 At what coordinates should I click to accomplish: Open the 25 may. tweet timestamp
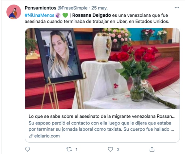click(100, 8)
